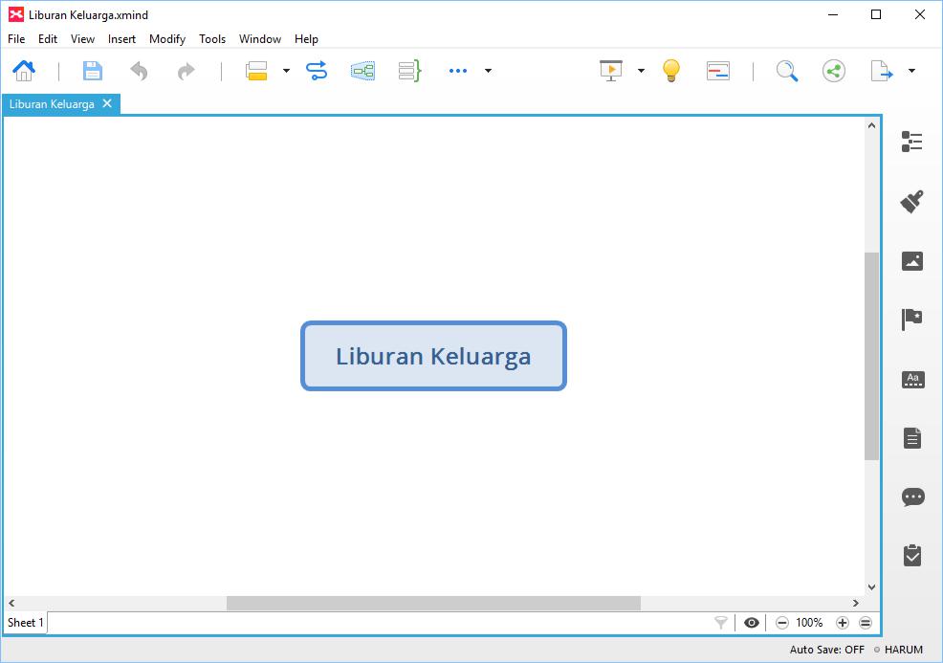Go to the Home dashboard icon
The height and width of the screenshot is (663, 943).
(24, 71)
